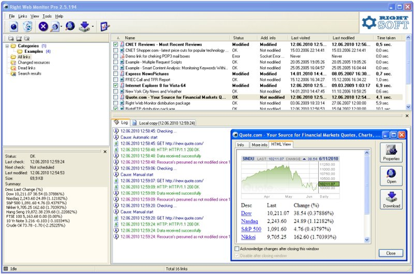
Task: Click the RightSoft logo
Action: coord(385,22)
